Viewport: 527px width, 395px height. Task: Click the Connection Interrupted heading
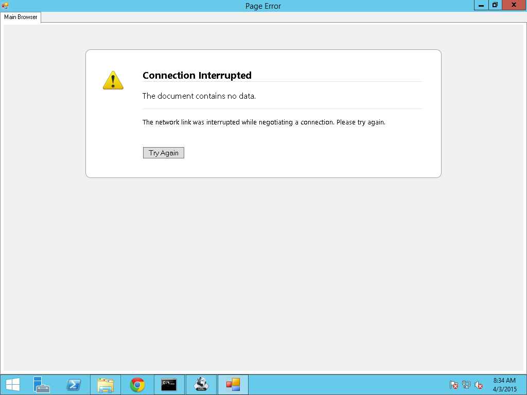[x=197, y=75]
